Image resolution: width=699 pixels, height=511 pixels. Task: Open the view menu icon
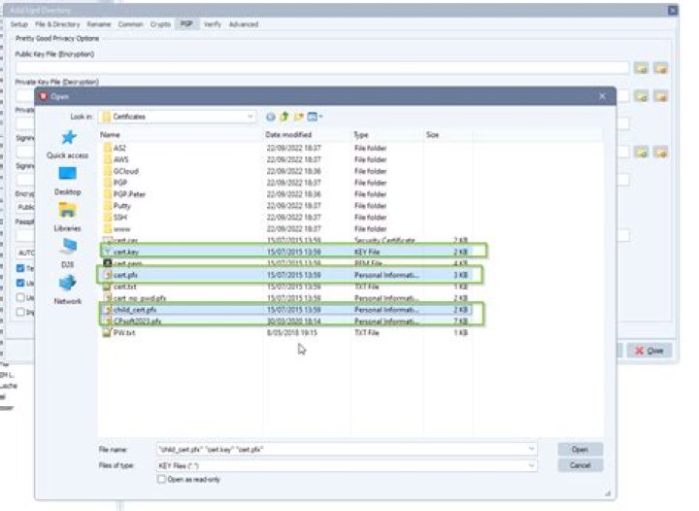click(x=315, y=117)
